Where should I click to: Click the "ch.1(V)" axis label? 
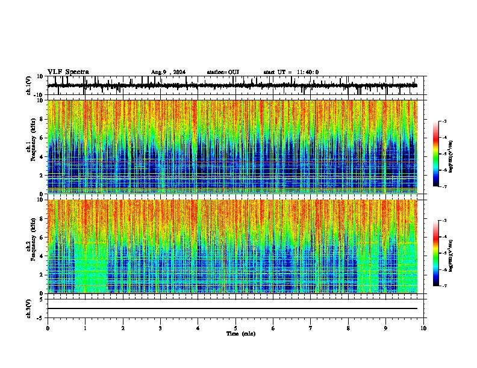[x=29, y=85]
